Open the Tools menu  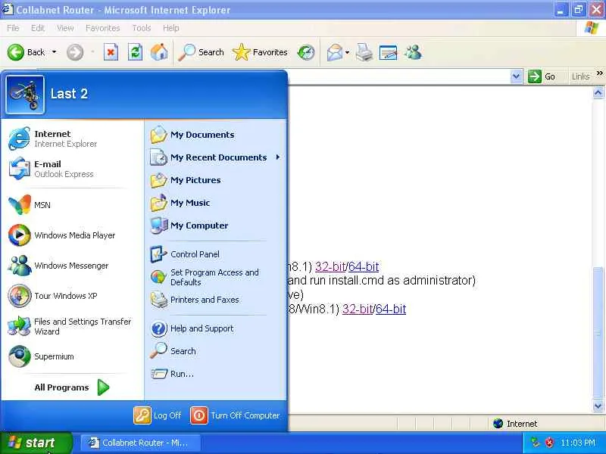pyautogui.click(x=142, y=28)
